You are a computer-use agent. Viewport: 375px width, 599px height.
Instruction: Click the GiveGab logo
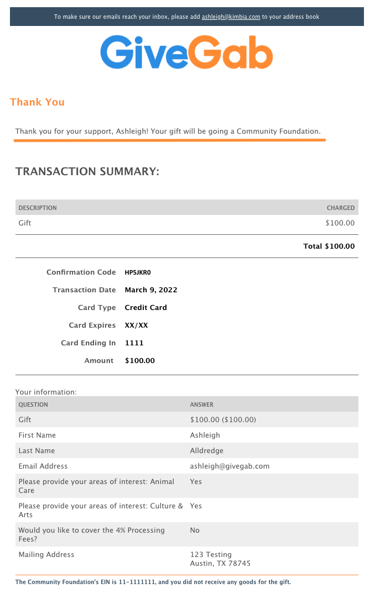coord(186,52)
